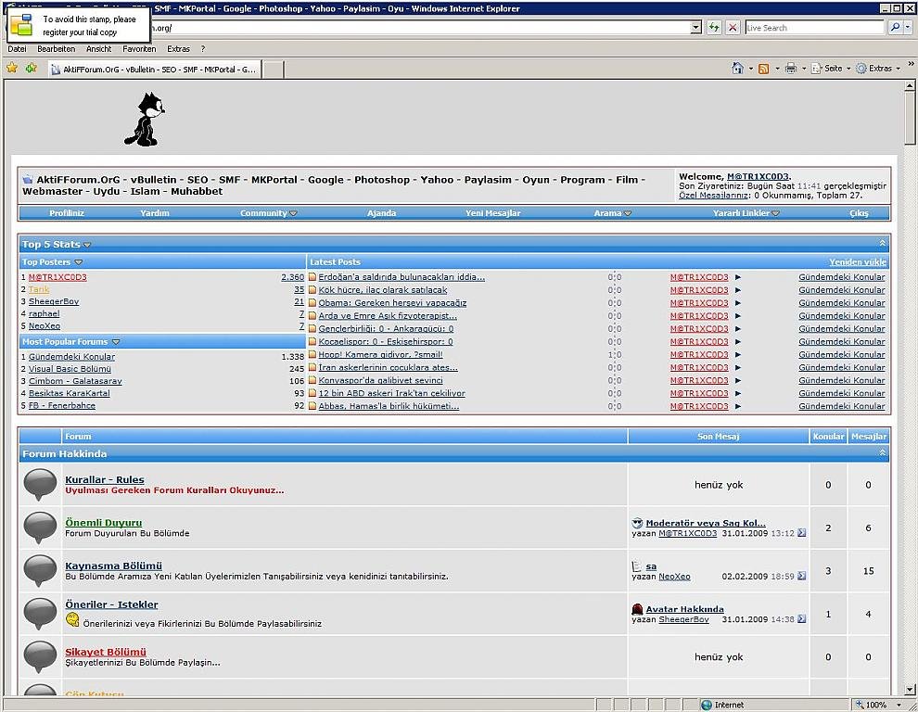Open the Ansicht menu

coord(99,49)
